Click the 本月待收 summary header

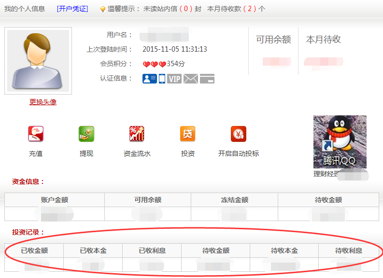click(x=324, y=40)
